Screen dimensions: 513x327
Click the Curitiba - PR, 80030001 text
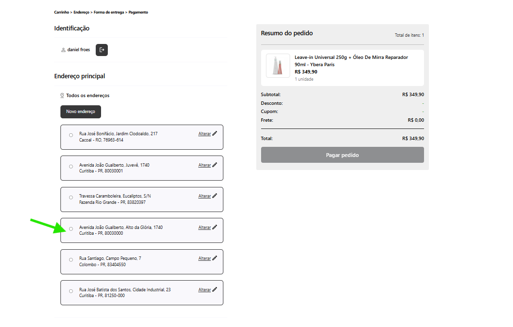coord(101,171)
